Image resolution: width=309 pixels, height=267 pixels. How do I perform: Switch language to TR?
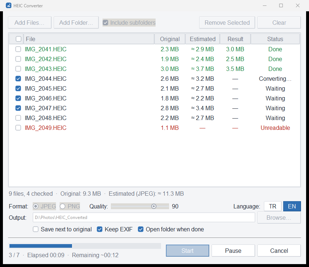(x=273, y=206)
